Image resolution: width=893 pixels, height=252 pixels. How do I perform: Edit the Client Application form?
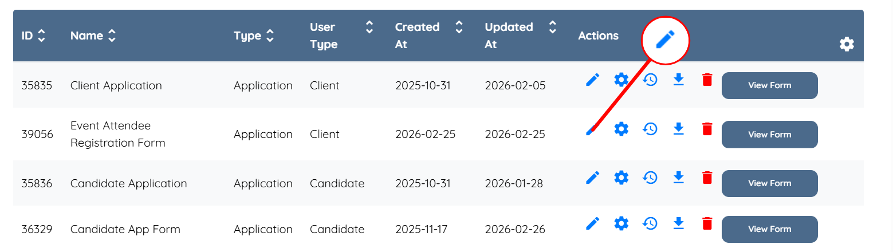click(592, 80)
